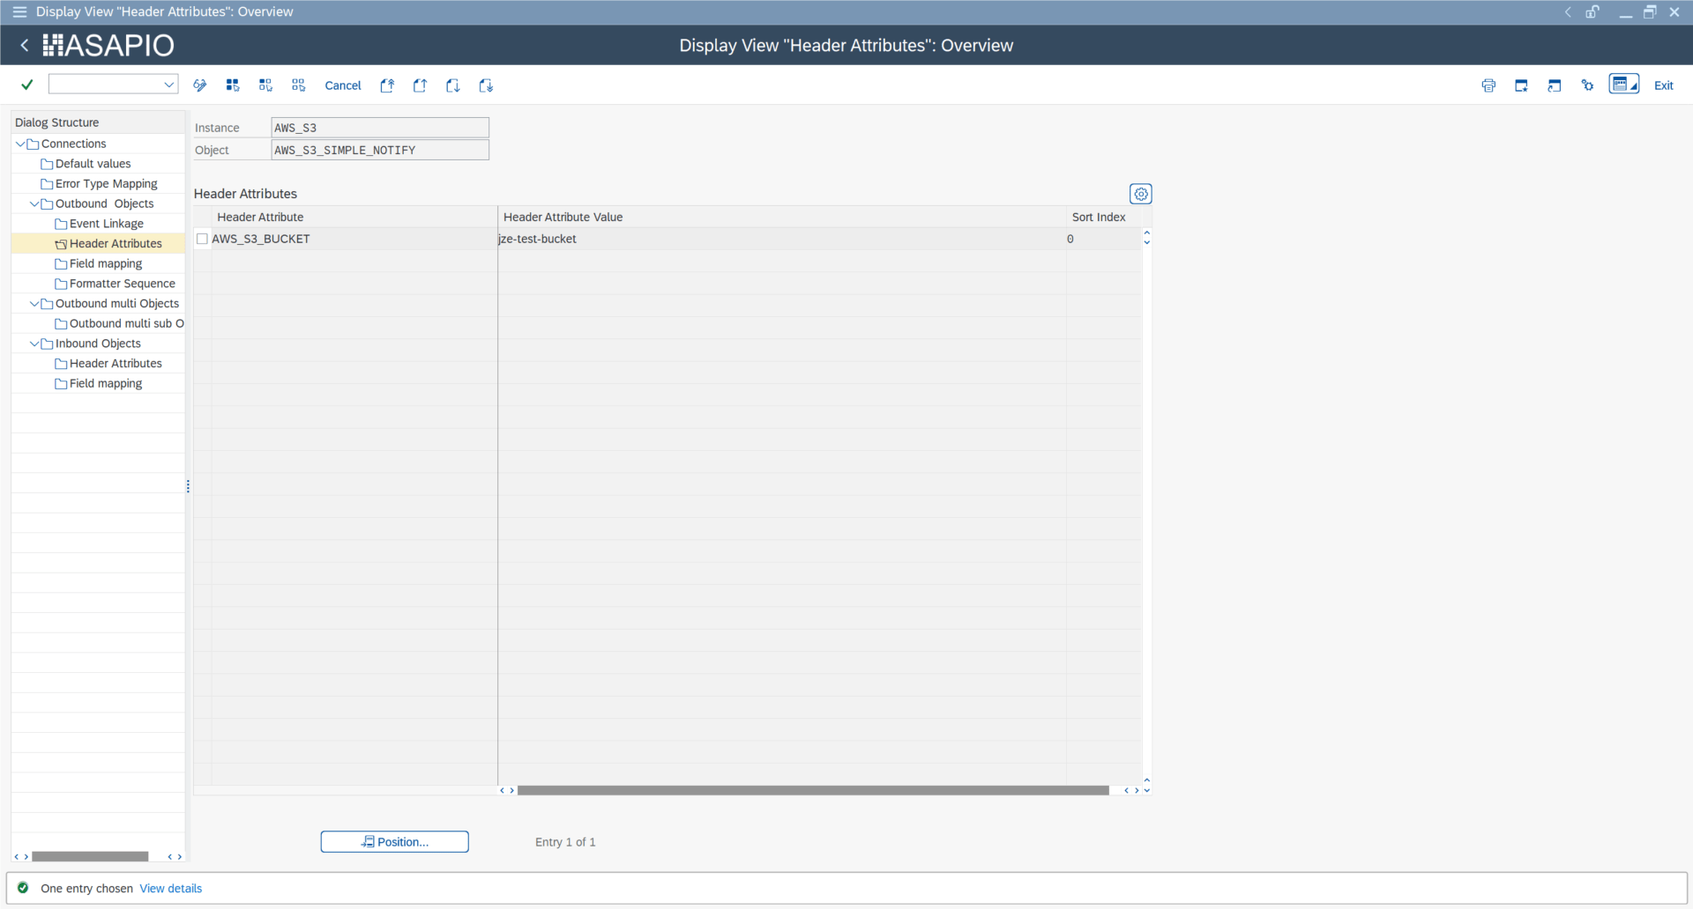Collapse the Inbound Objects node
Screen dimensions: 1693x909
point(34,344)
